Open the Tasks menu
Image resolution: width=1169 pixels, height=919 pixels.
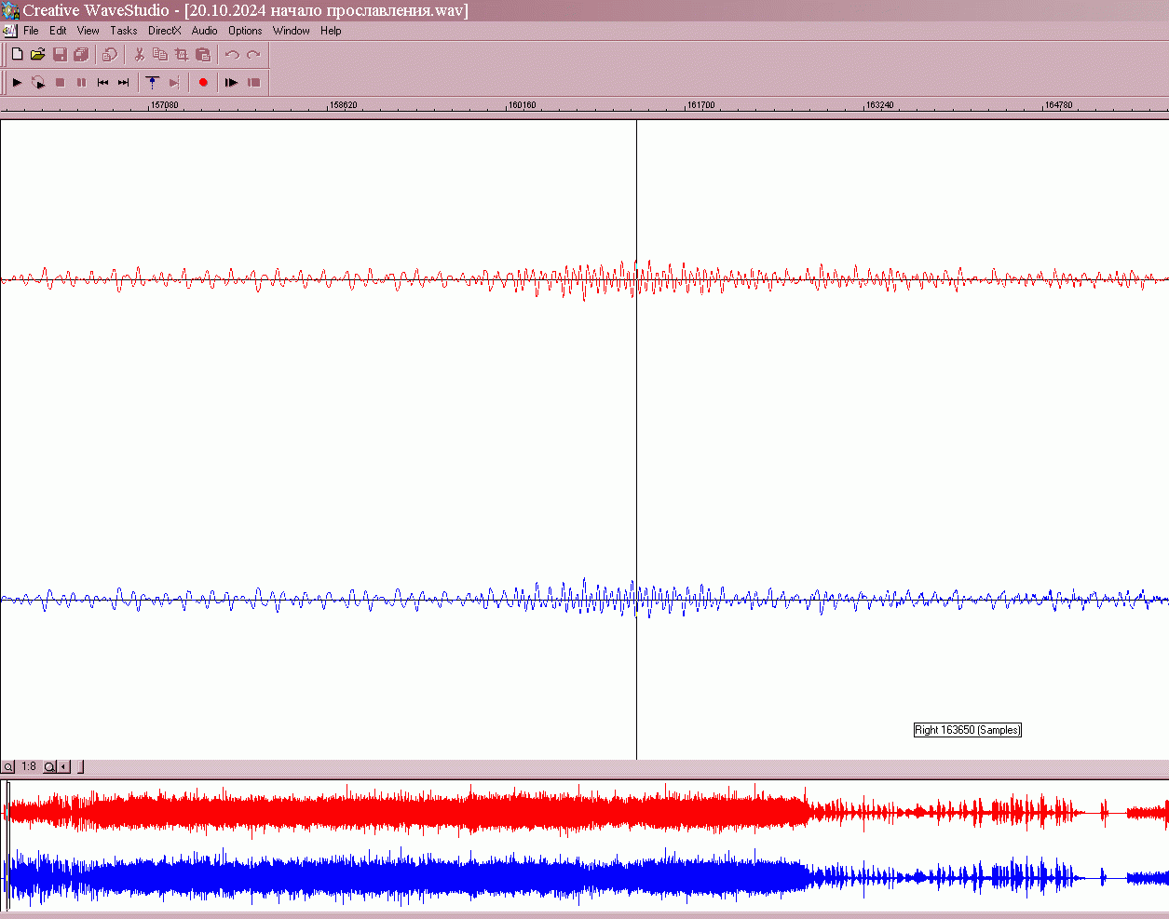click(124, 31)
